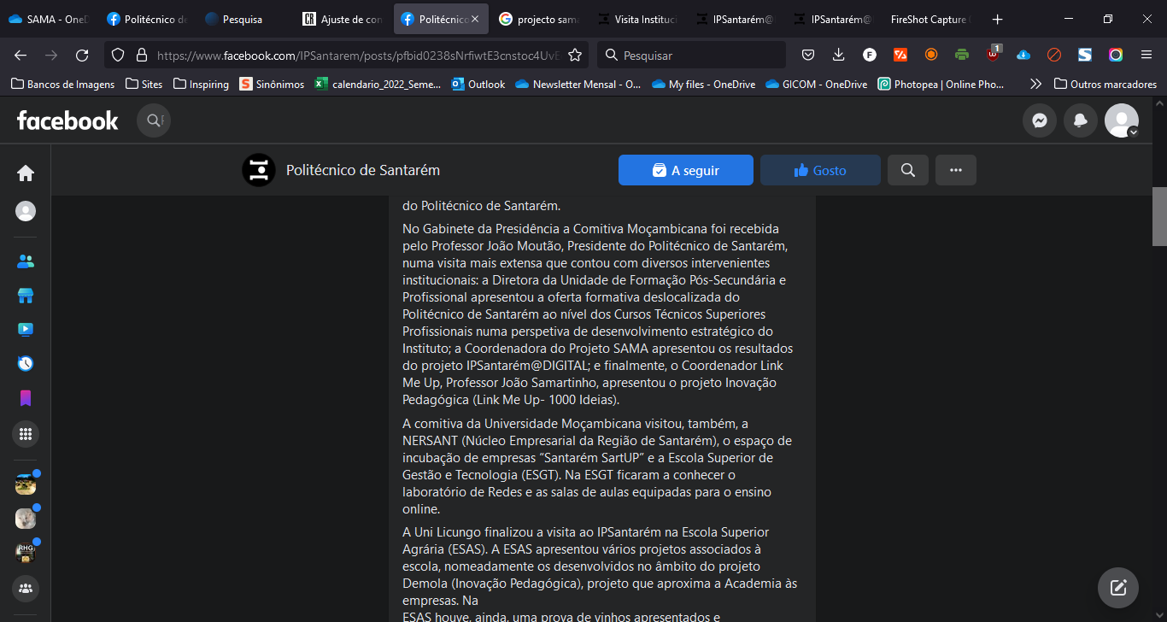This screenshot has height=622, width=1167.
Task: Open the GICOM - OneDrive bookmark
Action: pyautogui.click(x=816, y=84)
